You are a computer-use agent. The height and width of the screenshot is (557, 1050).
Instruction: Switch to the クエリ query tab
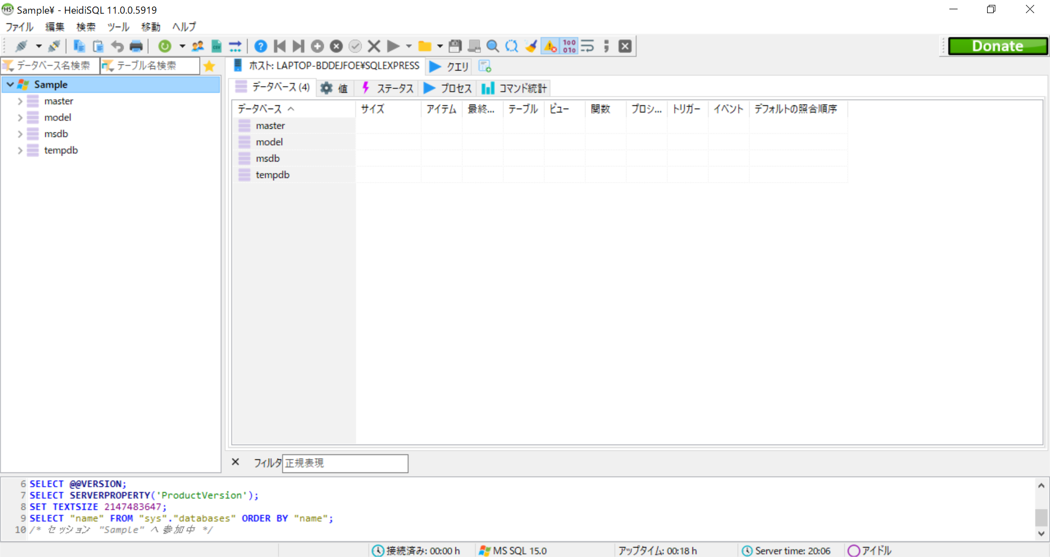(x=449, y=66)
